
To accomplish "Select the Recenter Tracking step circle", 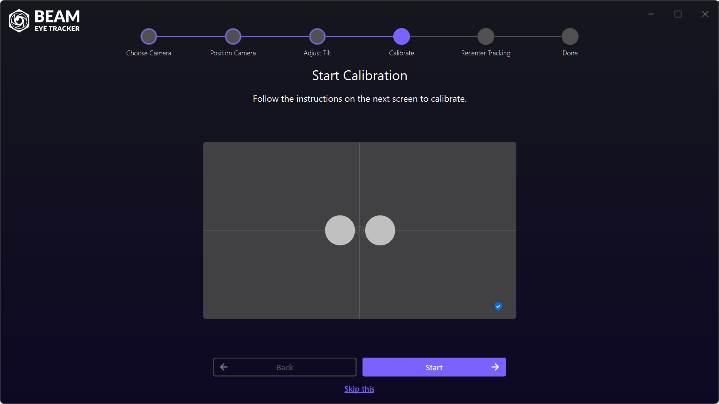I will coord(486,37).
